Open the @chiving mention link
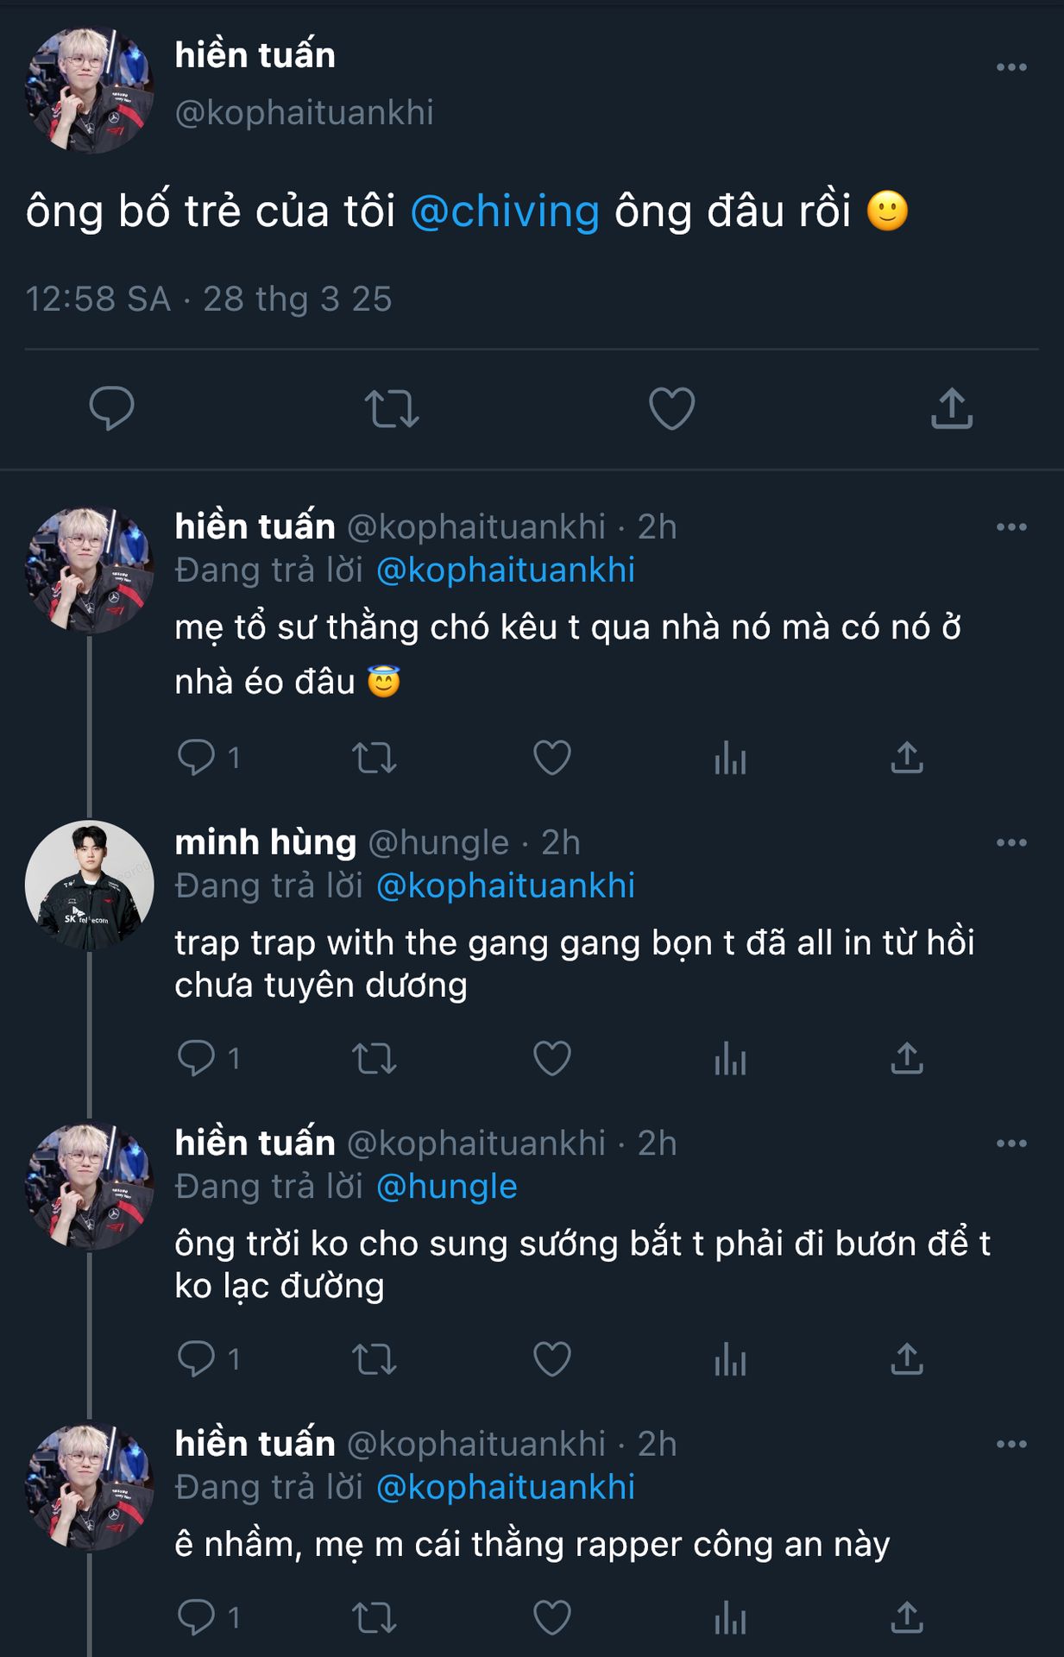 (505, 211)
